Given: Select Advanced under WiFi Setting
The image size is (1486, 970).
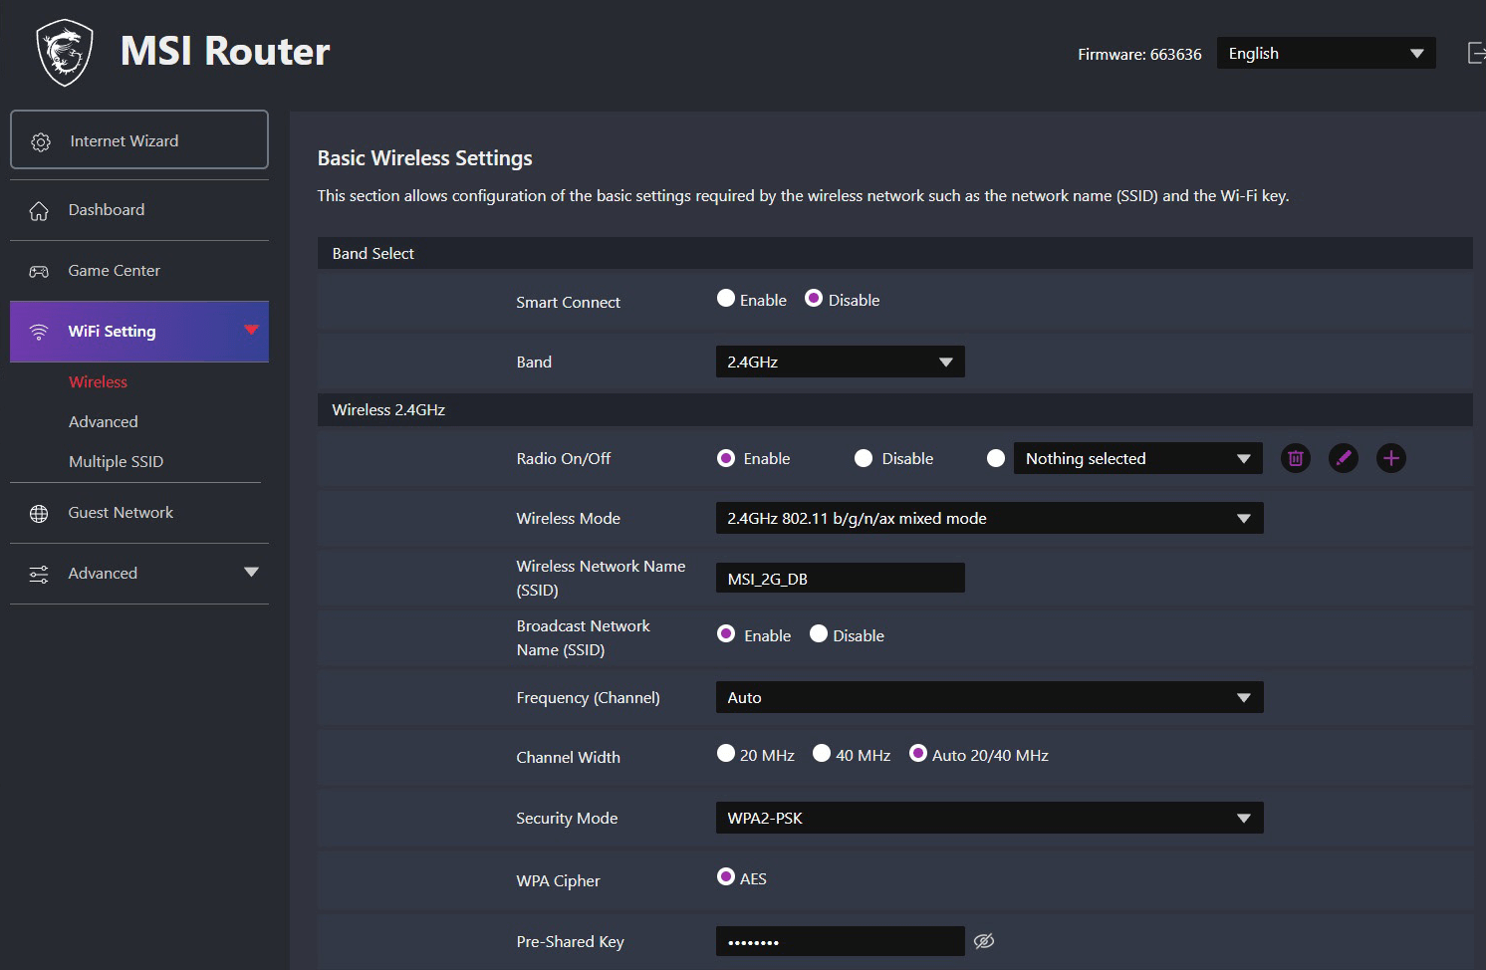Looking at the screenshot, I should [x=104, y=422].
